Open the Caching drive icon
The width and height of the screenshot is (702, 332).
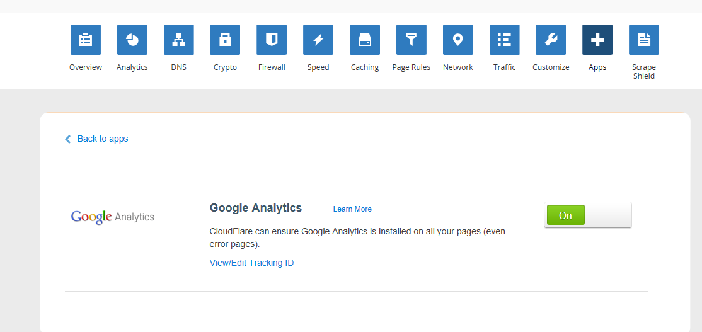click(365, 40)
